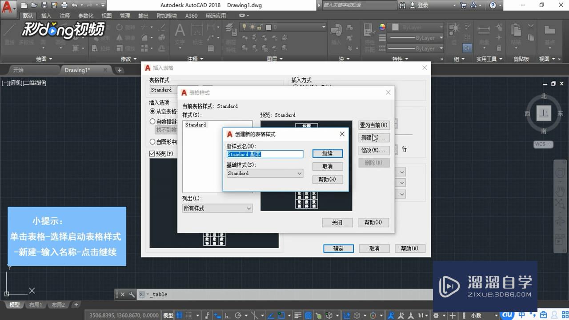Click the Text (文字) tool in the ribbon
Viewport: 569px width, 320px height.
180,35
